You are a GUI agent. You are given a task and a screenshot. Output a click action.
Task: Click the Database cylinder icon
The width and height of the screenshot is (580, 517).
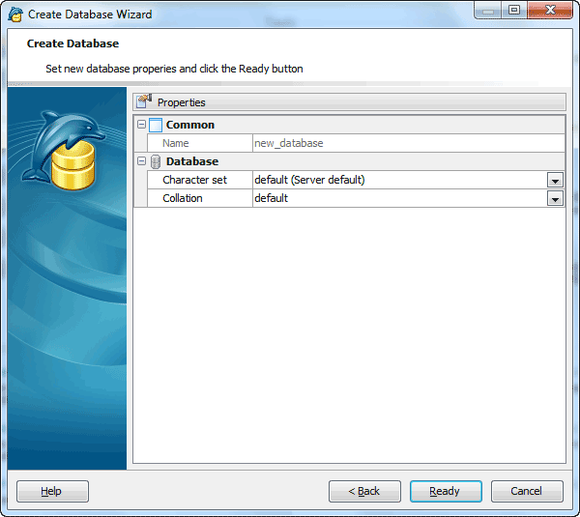(x=156, y=161)
